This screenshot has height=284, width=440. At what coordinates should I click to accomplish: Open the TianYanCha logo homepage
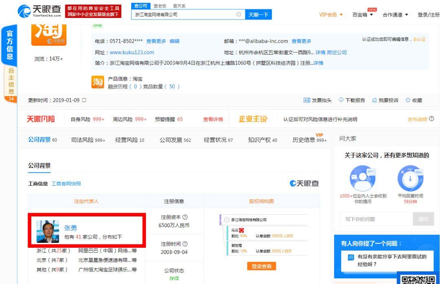pos(39,11)
